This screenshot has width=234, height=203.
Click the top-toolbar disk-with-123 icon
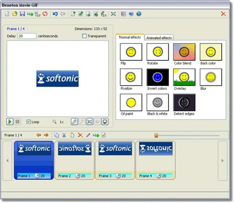pyautogui.click(x=38, y=14)
